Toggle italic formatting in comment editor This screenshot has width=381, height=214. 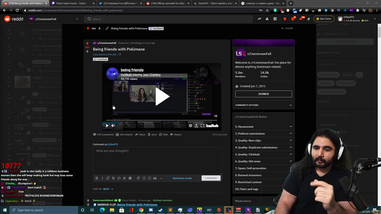[102, 178]
